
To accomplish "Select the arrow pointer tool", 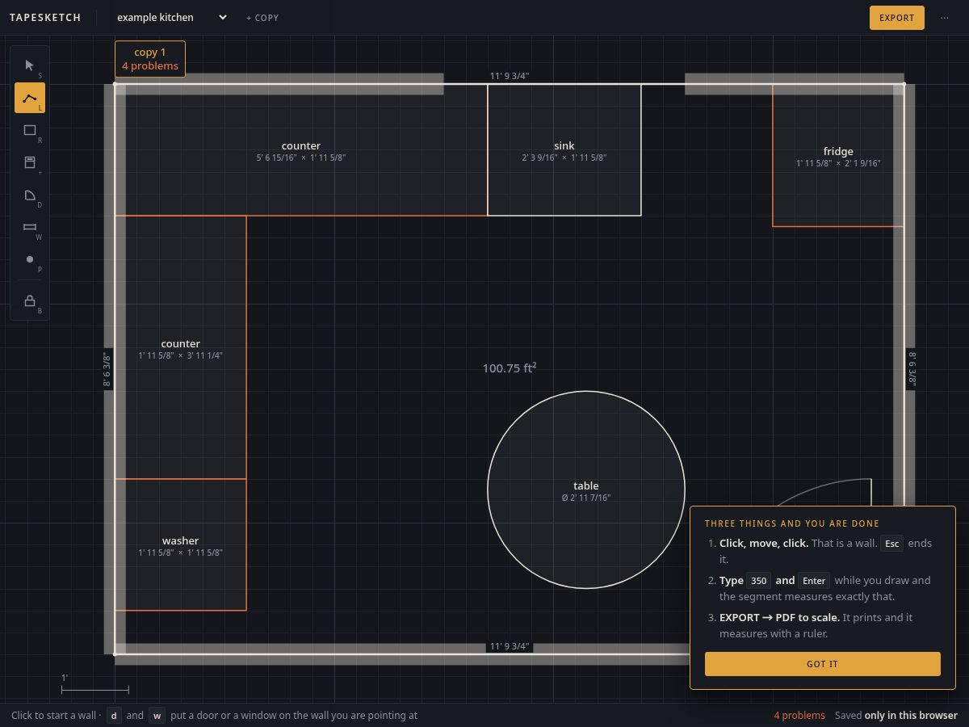I will click(30, 65).
